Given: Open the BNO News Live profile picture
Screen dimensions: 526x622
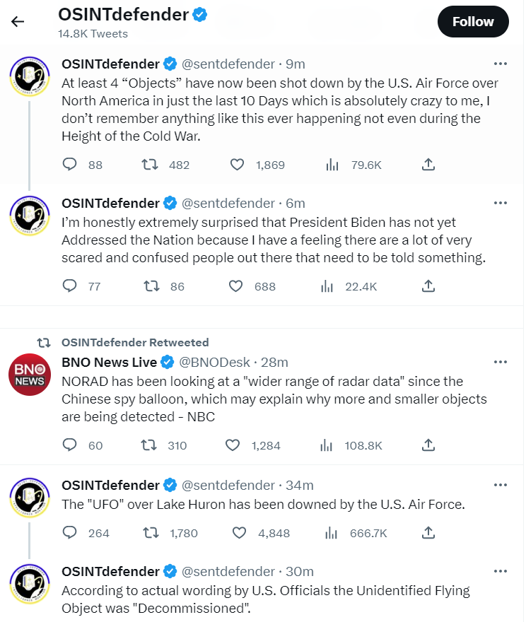Looking at the screenshot, I should coord(30,374).
